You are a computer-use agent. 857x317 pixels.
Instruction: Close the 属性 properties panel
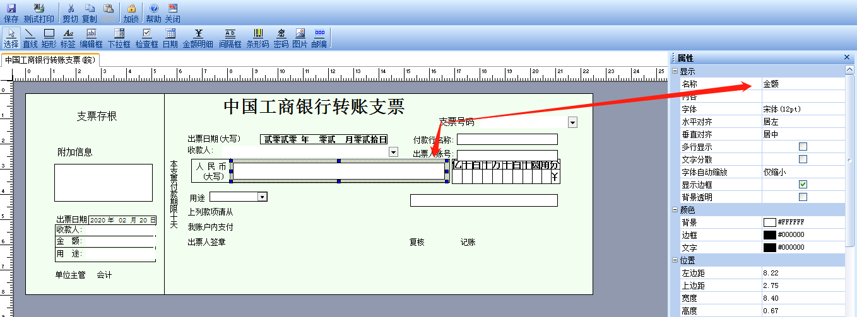tap(847, 58)
